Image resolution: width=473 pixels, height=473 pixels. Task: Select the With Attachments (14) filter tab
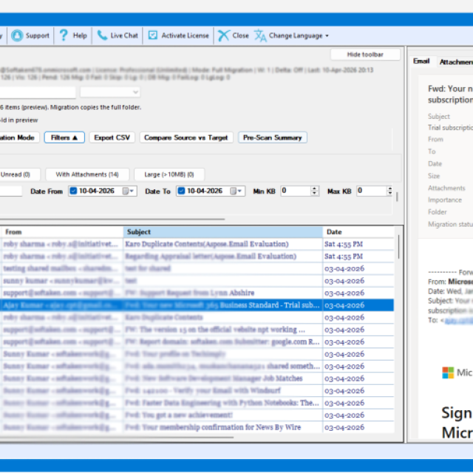tap(86, 174)
